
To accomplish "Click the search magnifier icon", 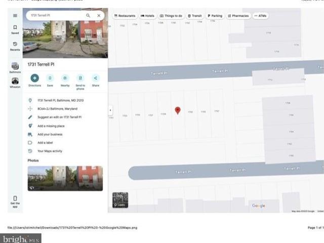I will [x=88, y=16].
